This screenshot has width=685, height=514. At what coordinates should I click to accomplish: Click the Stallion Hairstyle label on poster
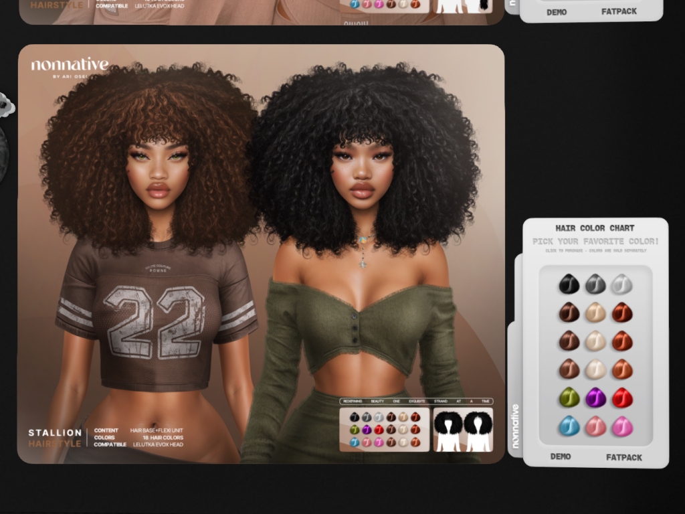55,438
